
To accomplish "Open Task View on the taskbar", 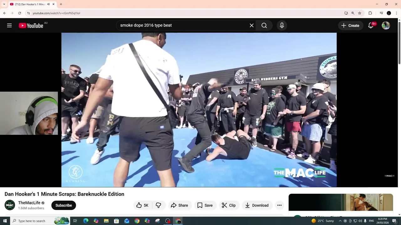I will tap(75, 221).
